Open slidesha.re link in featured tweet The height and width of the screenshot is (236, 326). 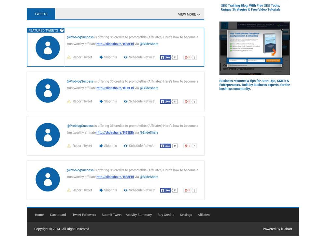click(x=115, y=44)
